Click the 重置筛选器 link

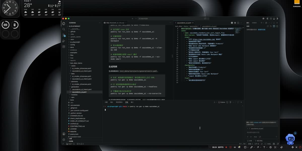(x=261, y=29)
